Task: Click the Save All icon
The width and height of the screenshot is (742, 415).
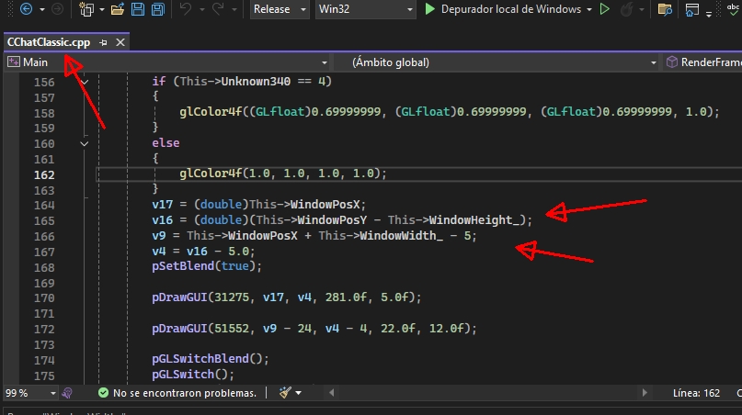Action: pos(157,9)
